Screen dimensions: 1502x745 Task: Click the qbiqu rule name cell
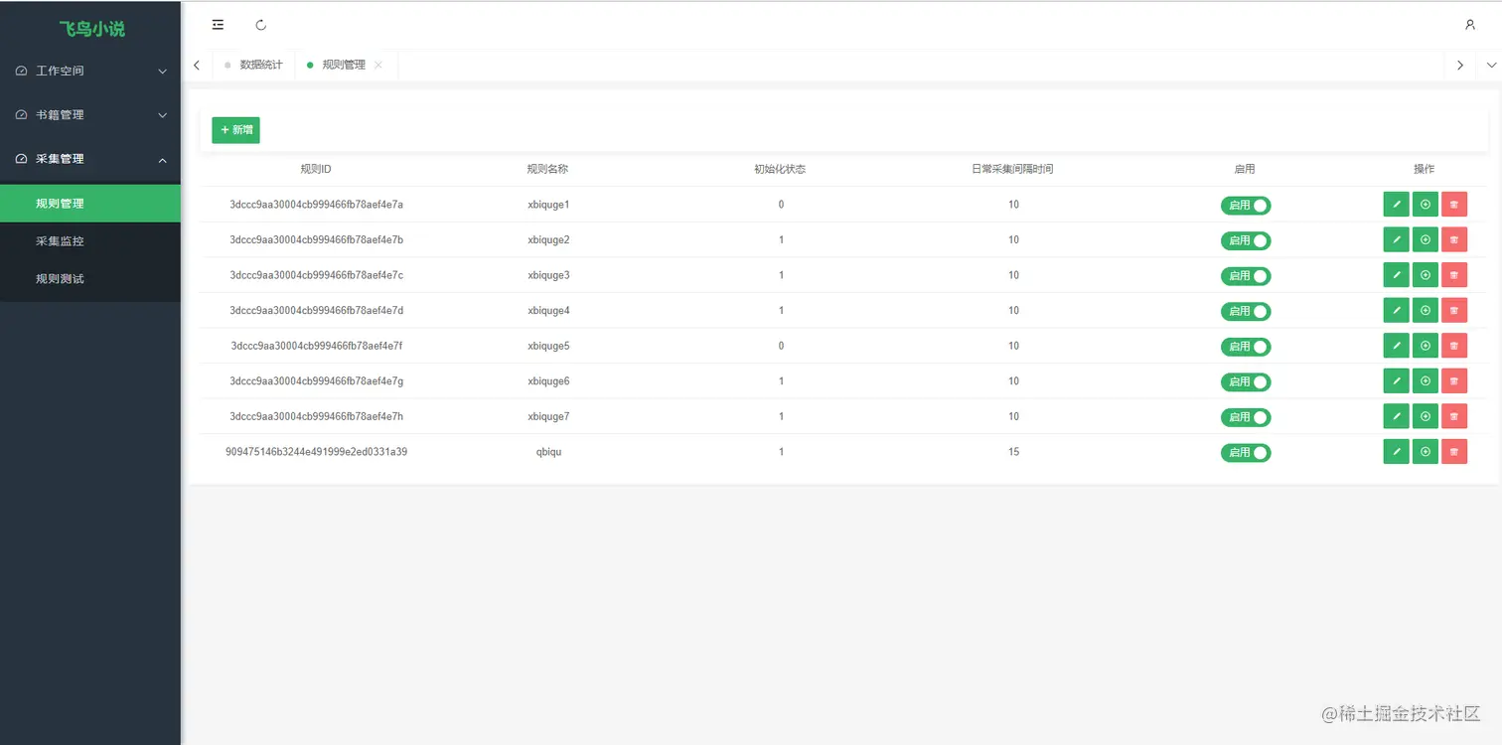tap(548, 452)
